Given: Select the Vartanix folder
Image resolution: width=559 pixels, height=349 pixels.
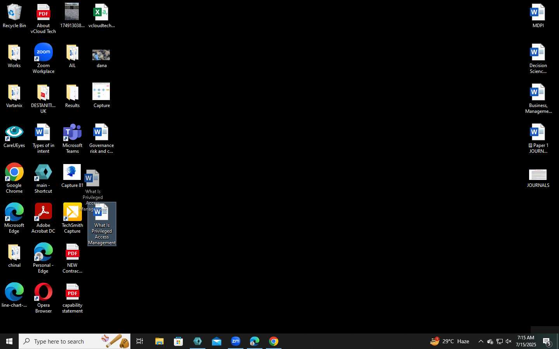Looking at the screenshot, I should [14, 97].
